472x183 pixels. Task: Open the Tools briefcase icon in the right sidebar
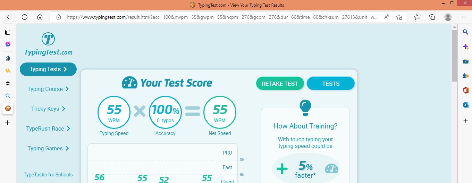click(x=466, y=61)
